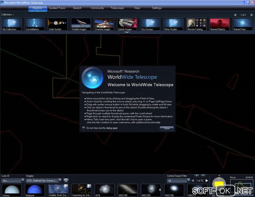The height and width of the screenshot is (197, 255).
Task: Switch to the View tab
Action: pyautogui.click(x=137, y=8)
